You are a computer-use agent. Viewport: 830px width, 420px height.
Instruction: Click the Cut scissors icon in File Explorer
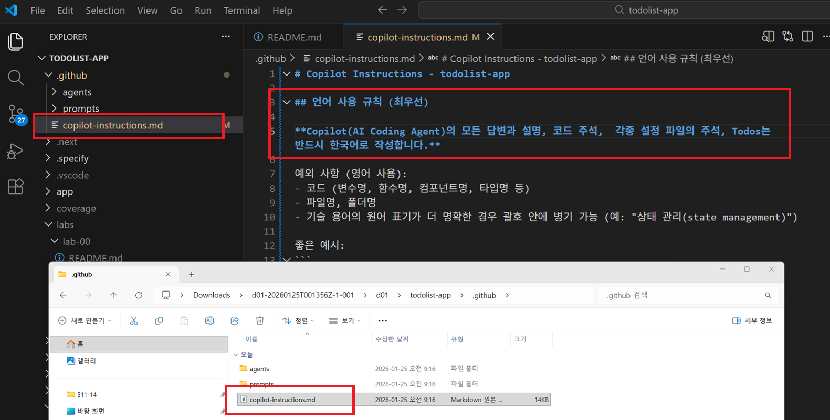click(134, 321)
